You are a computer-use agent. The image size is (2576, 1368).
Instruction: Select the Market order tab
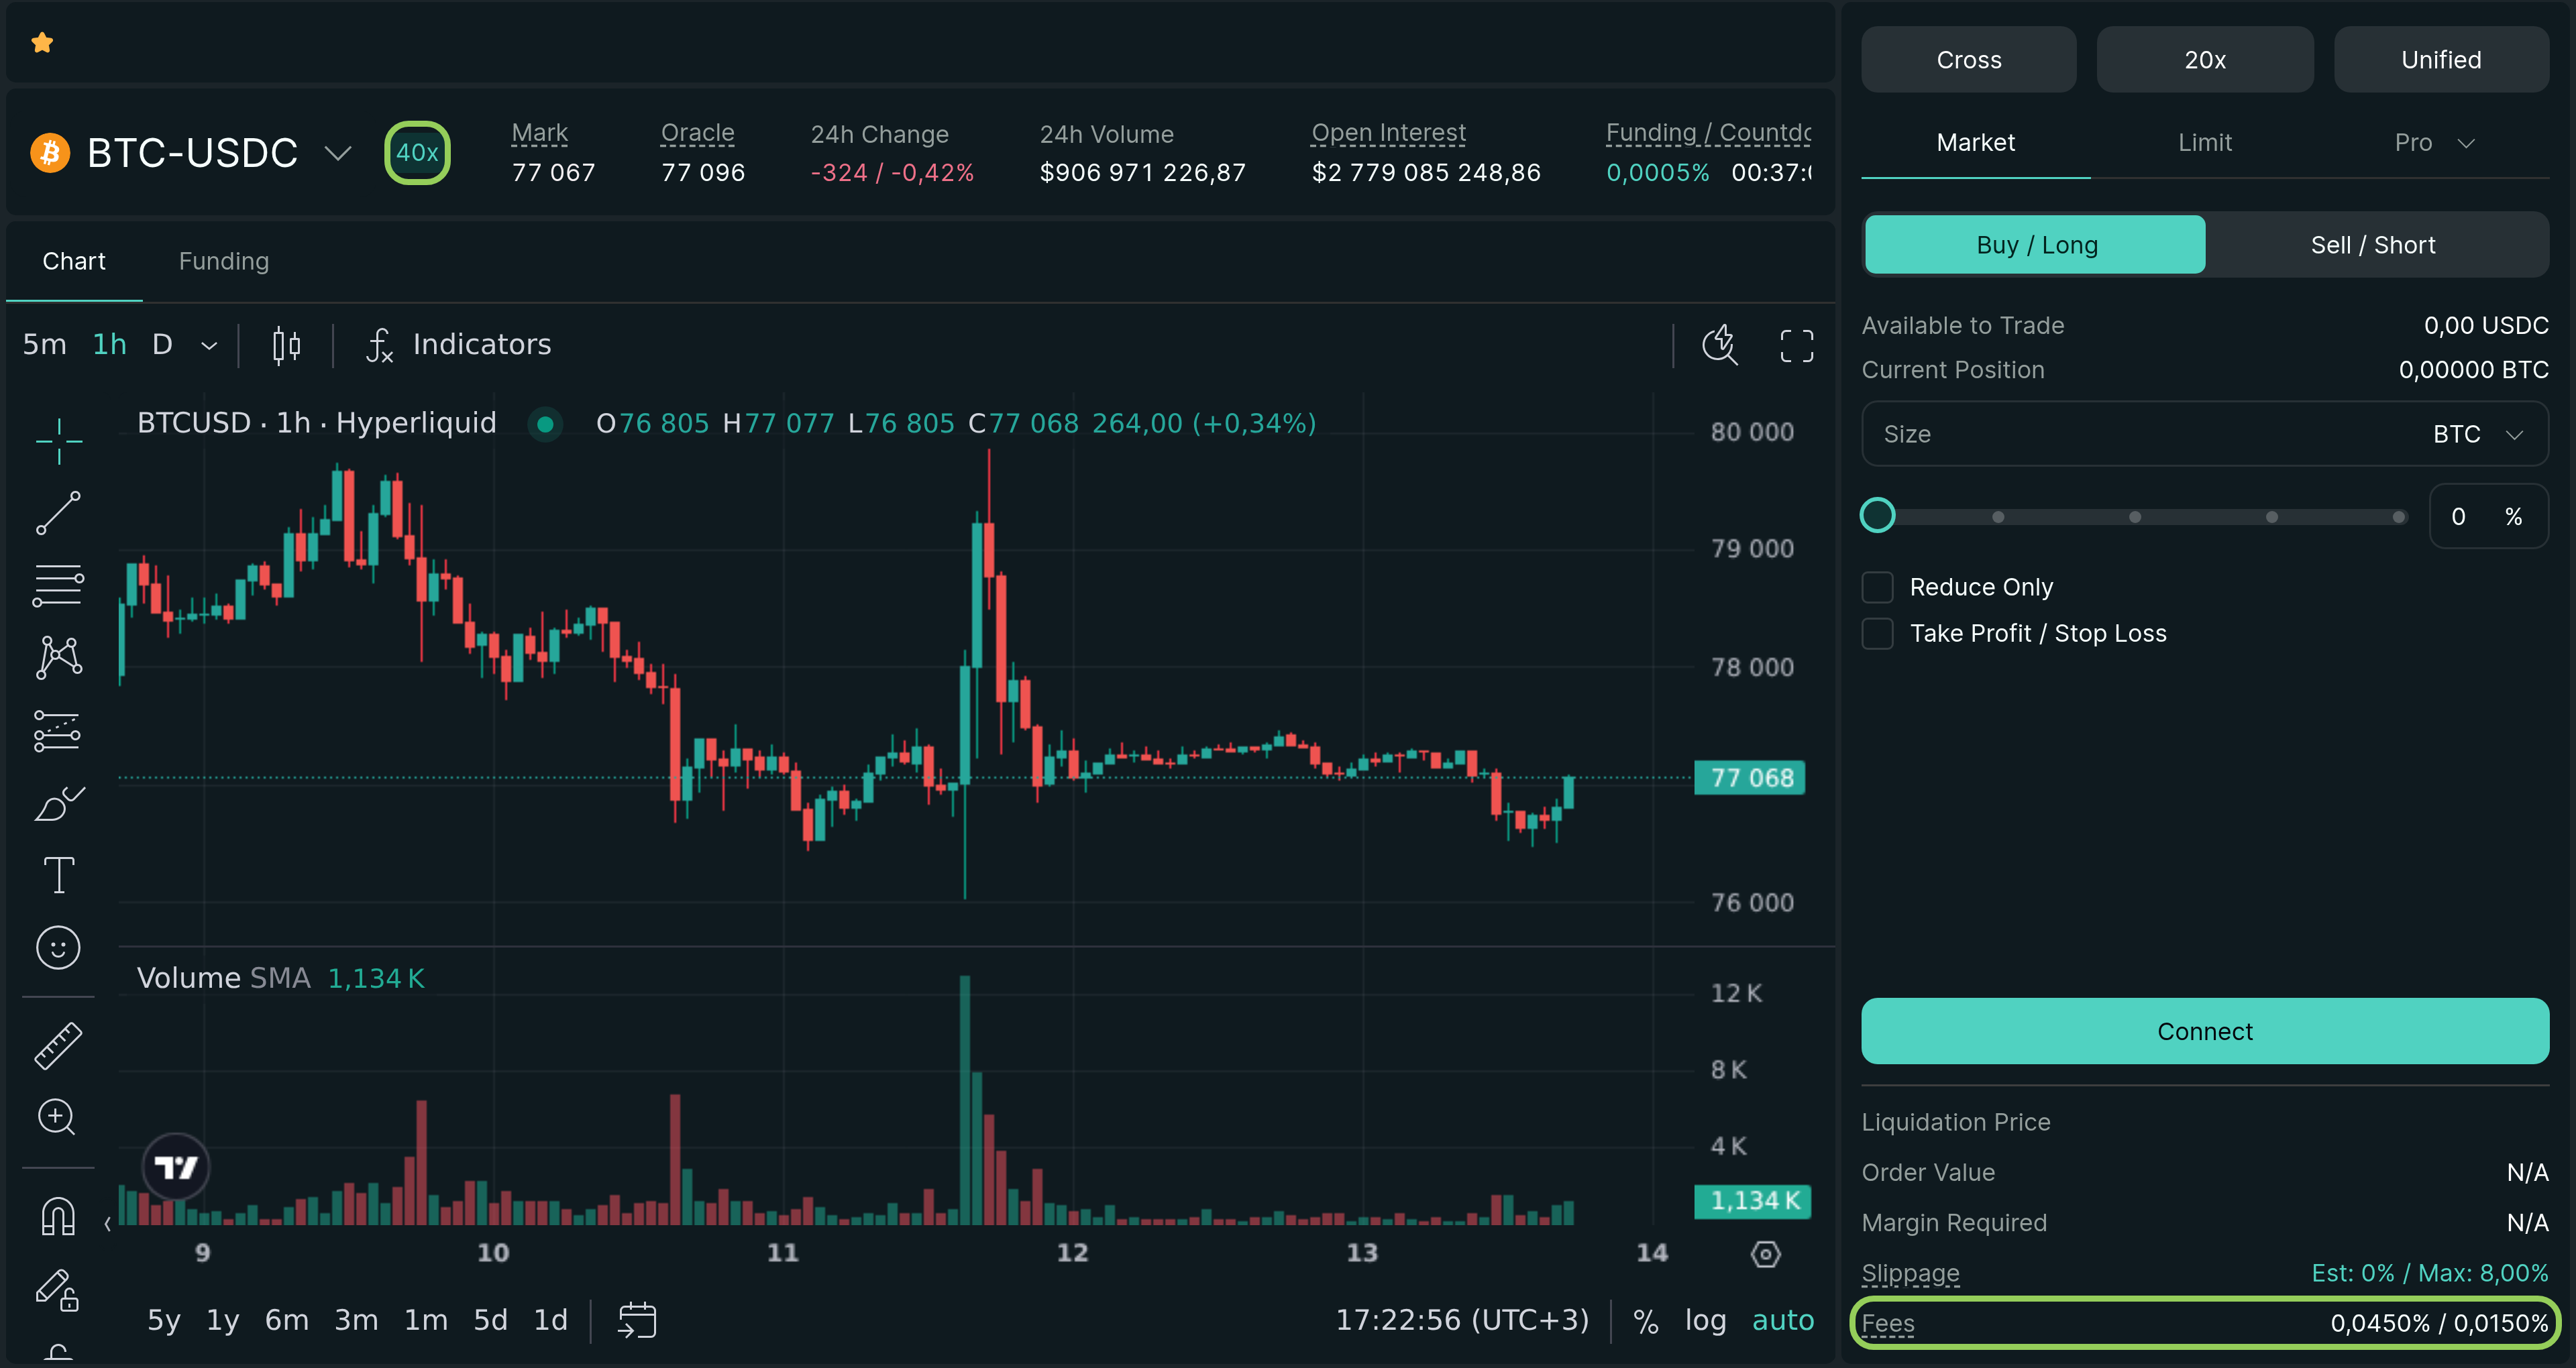(x=1975, y=143)
